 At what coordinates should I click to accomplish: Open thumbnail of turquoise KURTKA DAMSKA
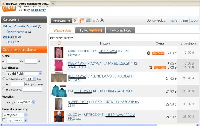tap(59, 91)
